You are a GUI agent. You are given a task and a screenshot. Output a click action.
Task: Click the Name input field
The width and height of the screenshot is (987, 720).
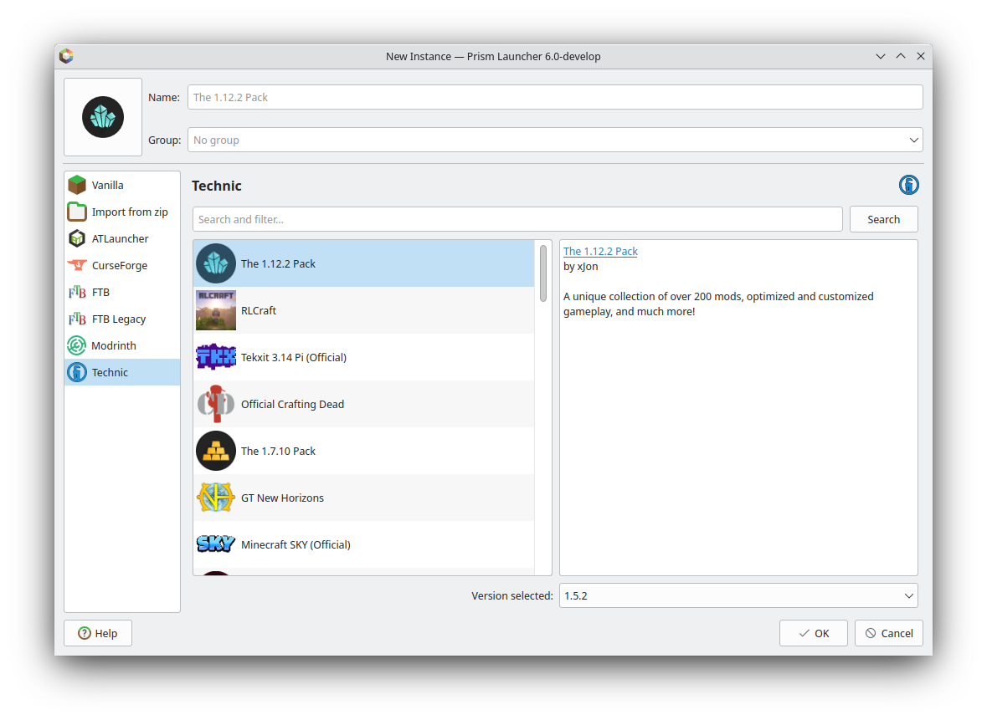coord(555,96)
